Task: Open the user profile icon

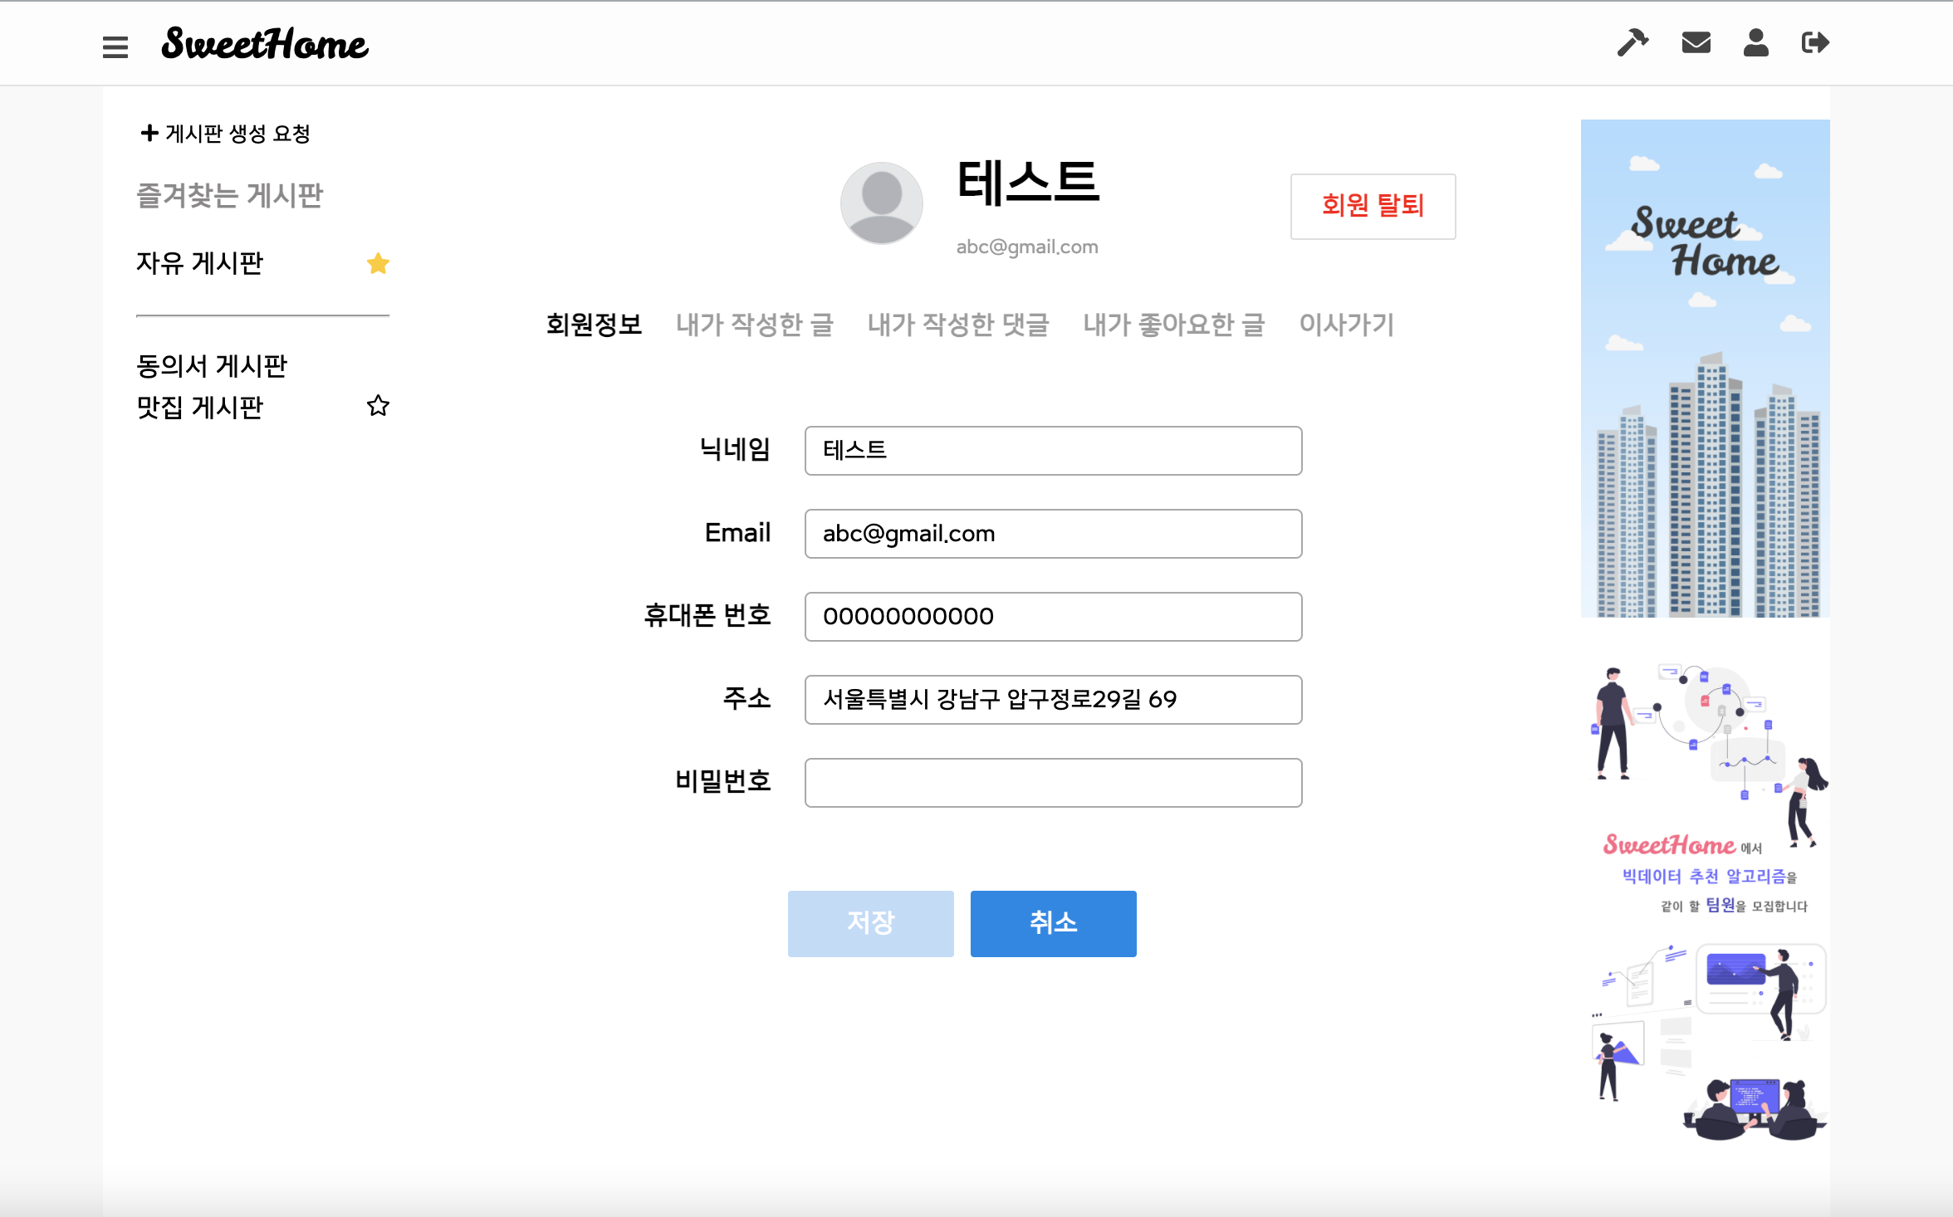Action: point(1755,42)
